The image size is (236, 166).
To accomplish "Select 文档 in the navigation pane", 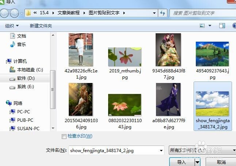I will click(x=22, y=36).
